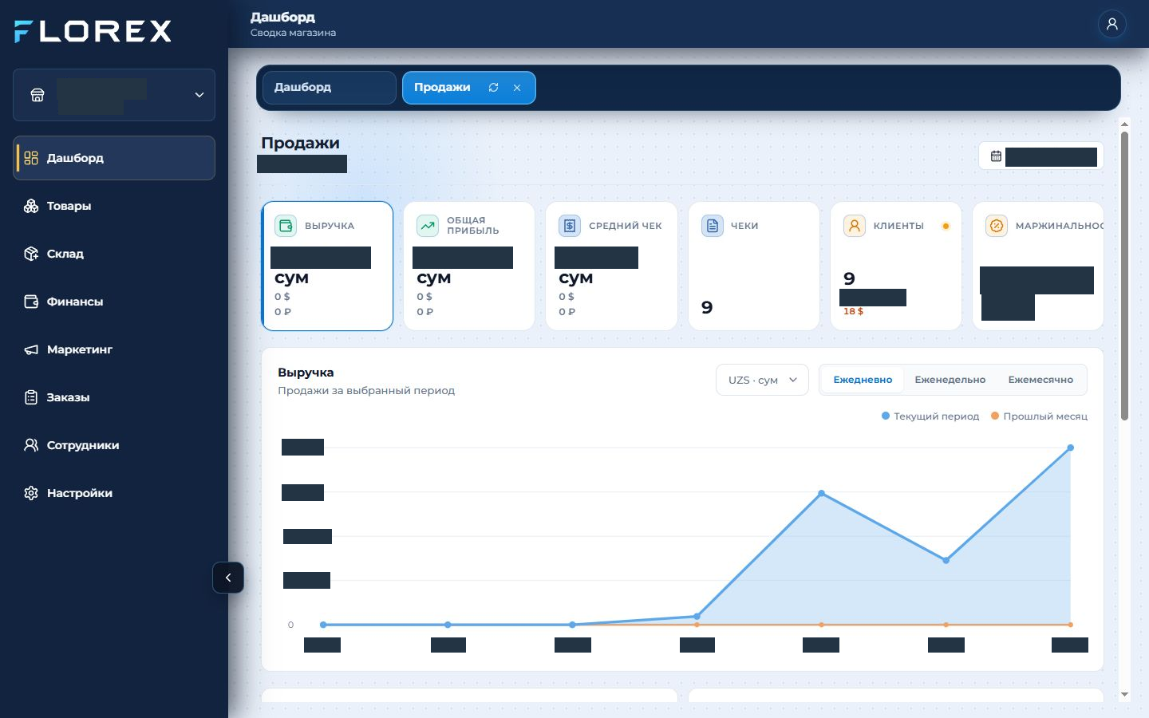Switch chart to Ежемесячно
Screen dimensions: 1149x718
pyautogui.click(x=1040, y=380)
